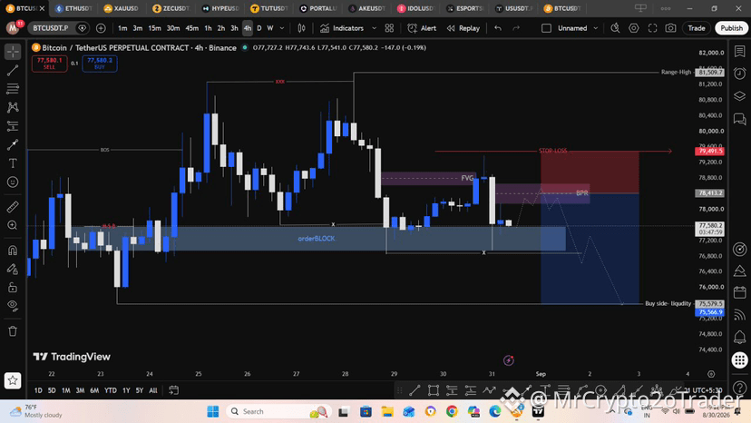Image resolution: width=751 pixels, height=423 pixels.
Task: Undo the last chart action
Action: click(498, 28)
